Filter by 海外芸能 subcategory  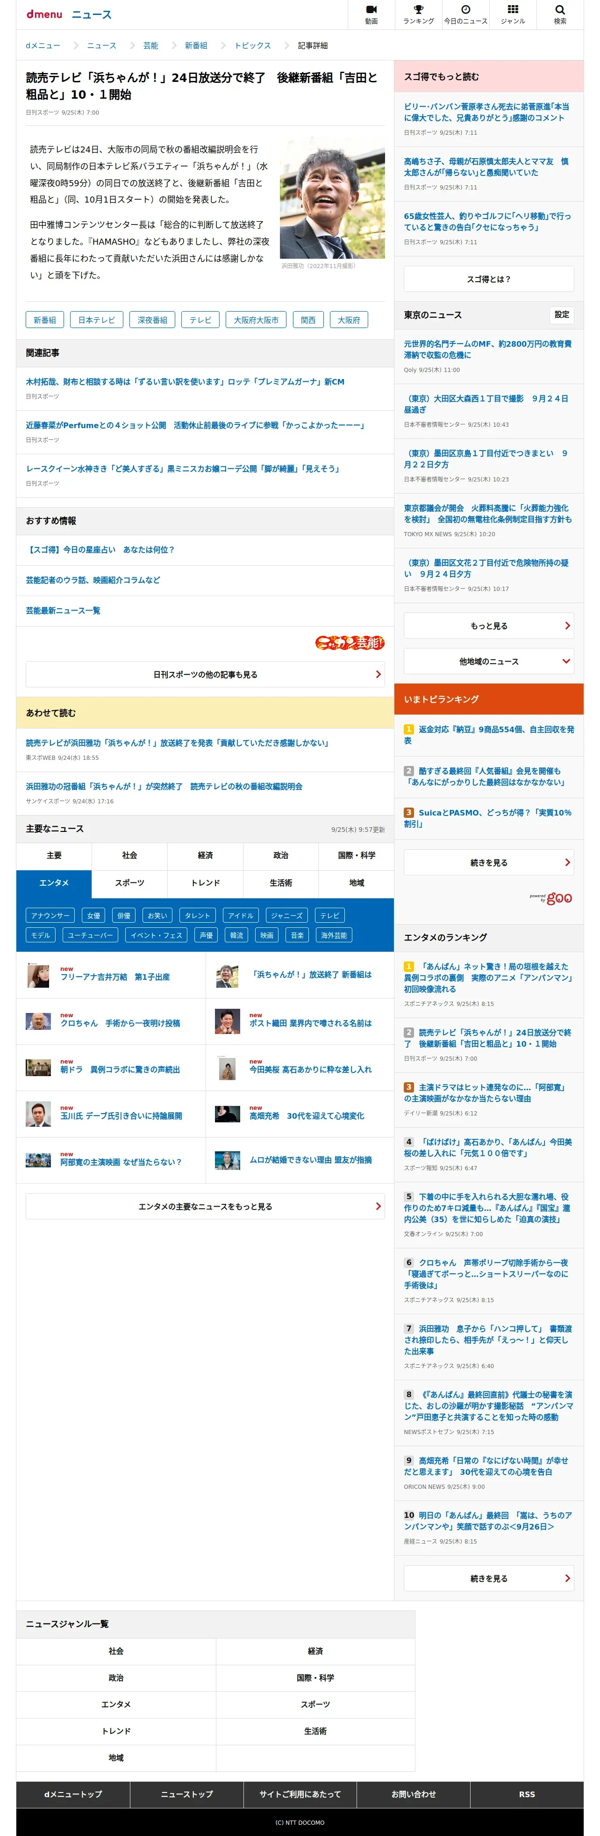tap(334, 935)
